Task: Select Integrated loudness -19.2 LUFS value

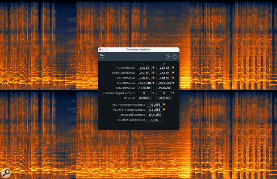Action: coord(154,115)
